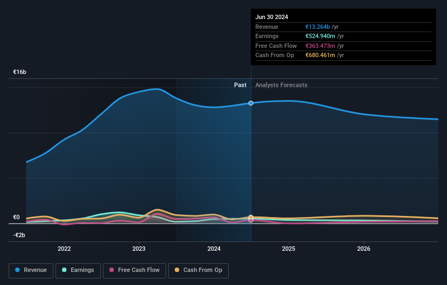Toggle the Earnings legend button
The height and width of the screenshot is (285, 447).
(78, 270)
